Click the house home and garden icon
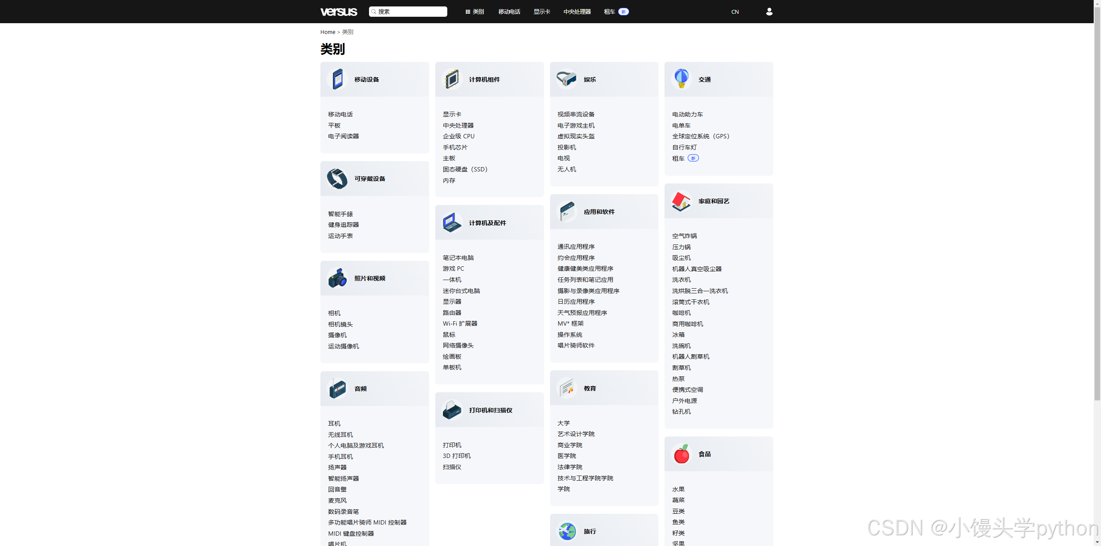Image resolution: width=1101 pixels, height=546 pixels. [x=681, y=201]
